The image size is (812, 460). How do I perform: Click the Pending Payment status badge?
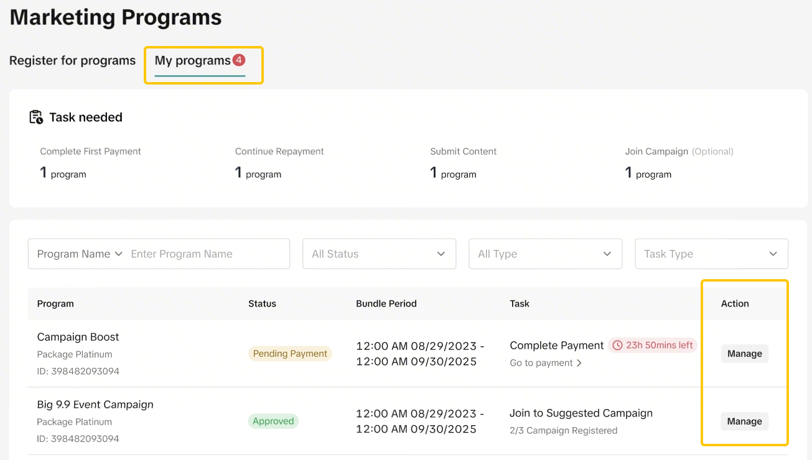[290, 354]
